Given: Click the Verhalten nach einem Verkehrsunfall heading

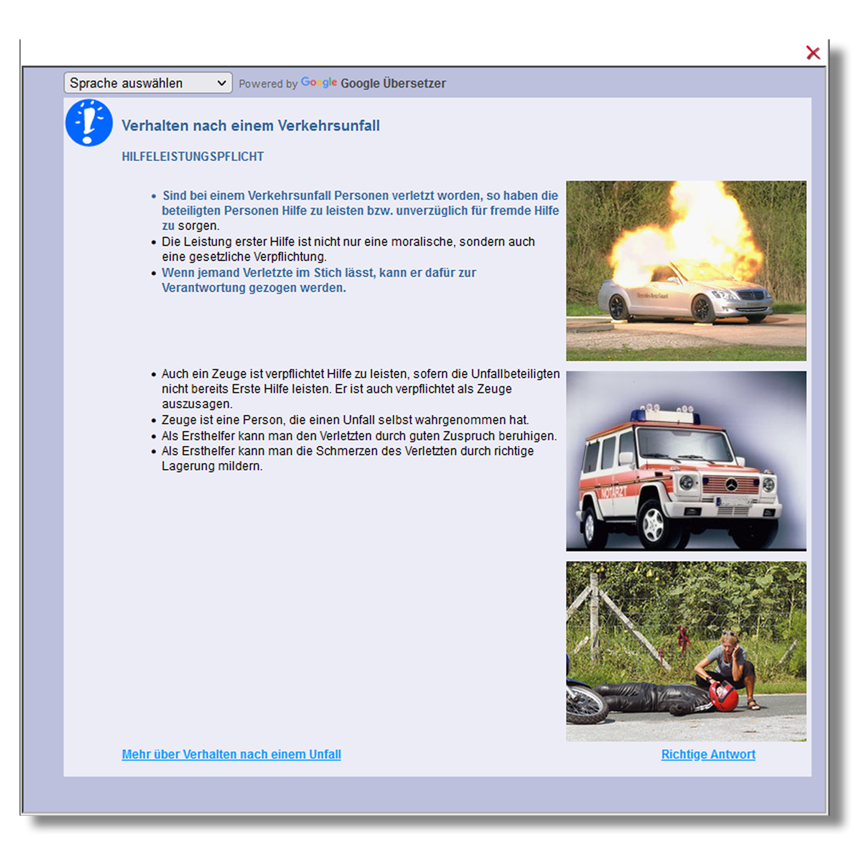Looking at the screenshot, I should [x=251, y=126].
